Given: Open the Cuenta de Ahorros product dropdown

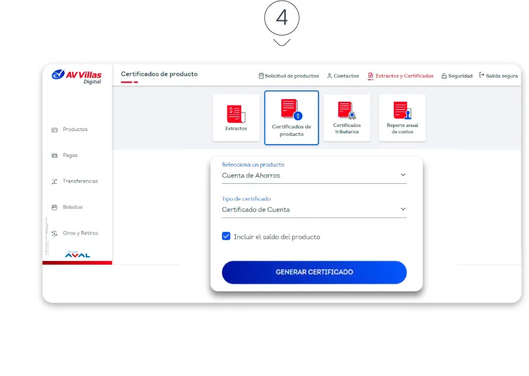Looking at the screenshot, I should click(x=314, y=175).
